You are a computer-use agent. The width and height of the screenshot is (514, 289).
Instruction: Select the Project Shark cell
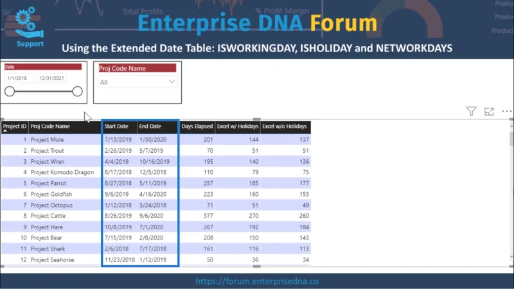pyautogui.click(x=48, y=249)
